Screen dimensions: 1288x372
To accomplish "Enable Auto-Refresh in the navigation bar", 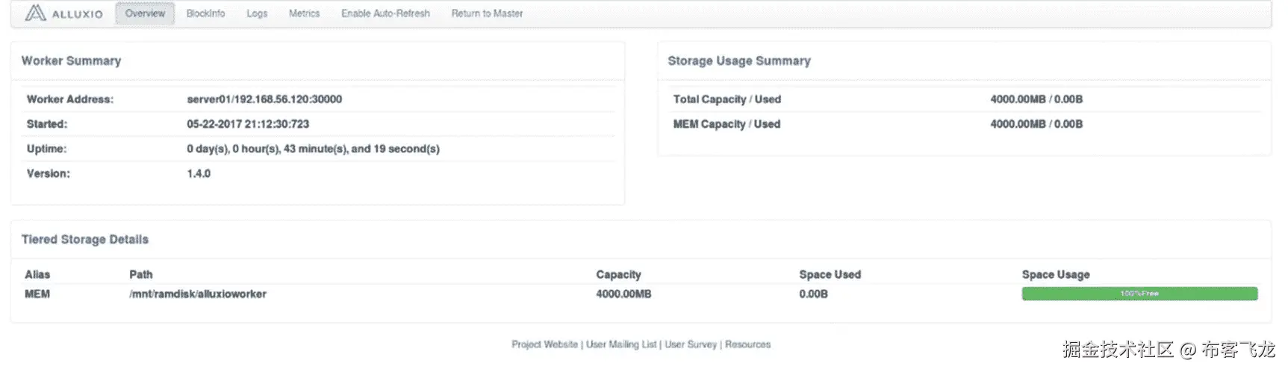I will tap(385, 13).
